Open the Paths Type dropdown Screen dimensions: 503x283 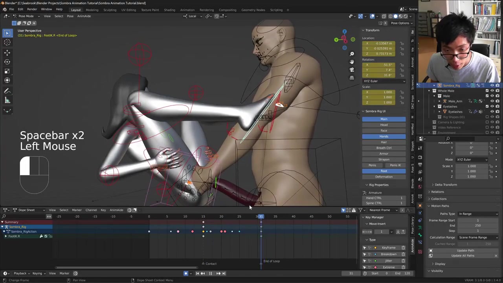coord(478,214)
